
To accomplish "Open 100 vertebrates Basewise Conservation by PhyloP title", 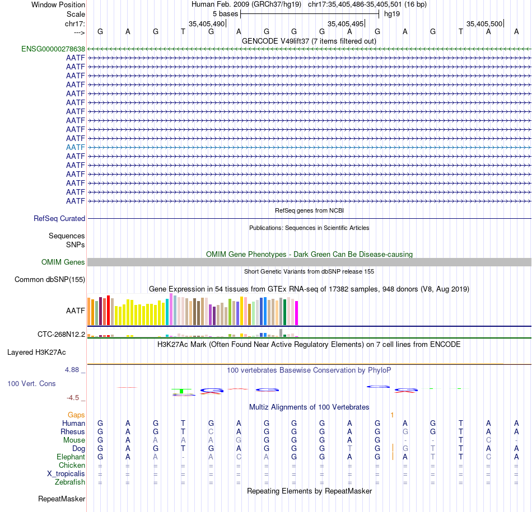I will coord(309,370).
